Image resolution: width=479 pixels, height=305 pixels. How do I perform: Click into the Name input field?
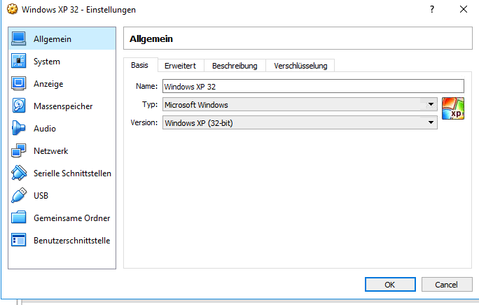(314, 86)
